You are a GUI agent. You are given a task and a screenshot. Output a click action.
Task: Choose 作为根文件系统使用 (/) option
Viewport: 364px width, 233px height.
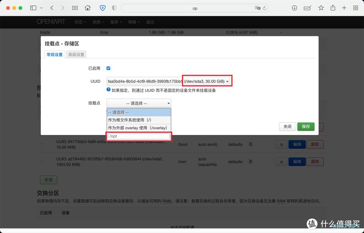(x=139, y=120)
